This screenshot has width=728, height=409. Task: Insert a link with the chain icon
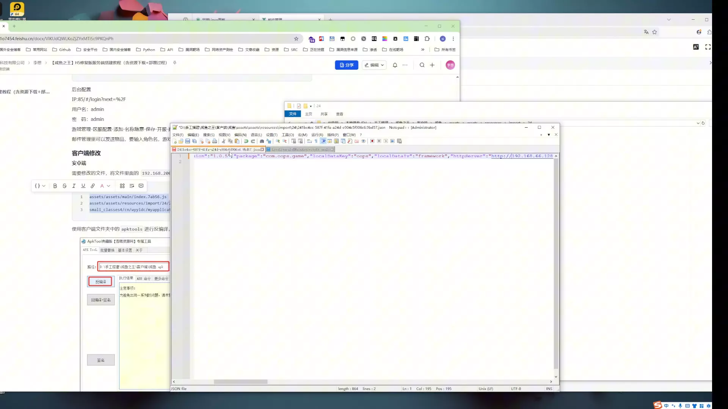pyautogui.click(x=93, y=186)
